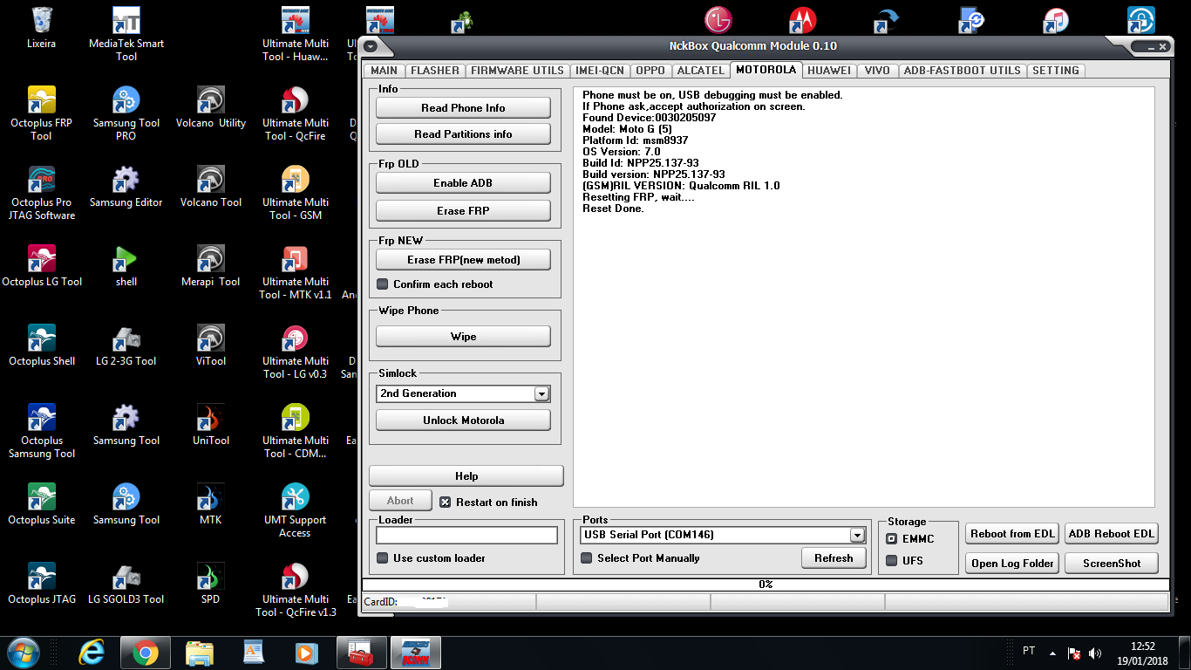Open the Octoplus FRP Tool shortcut

(x=41, y=113)
